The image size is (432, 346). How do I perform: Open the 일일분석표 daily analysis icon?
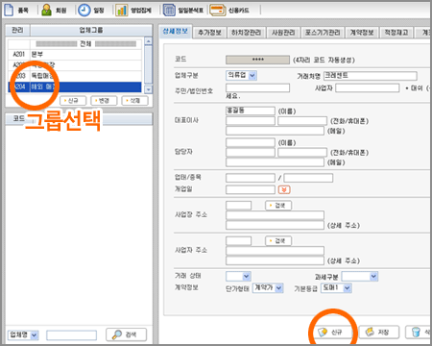click(169, 10)
